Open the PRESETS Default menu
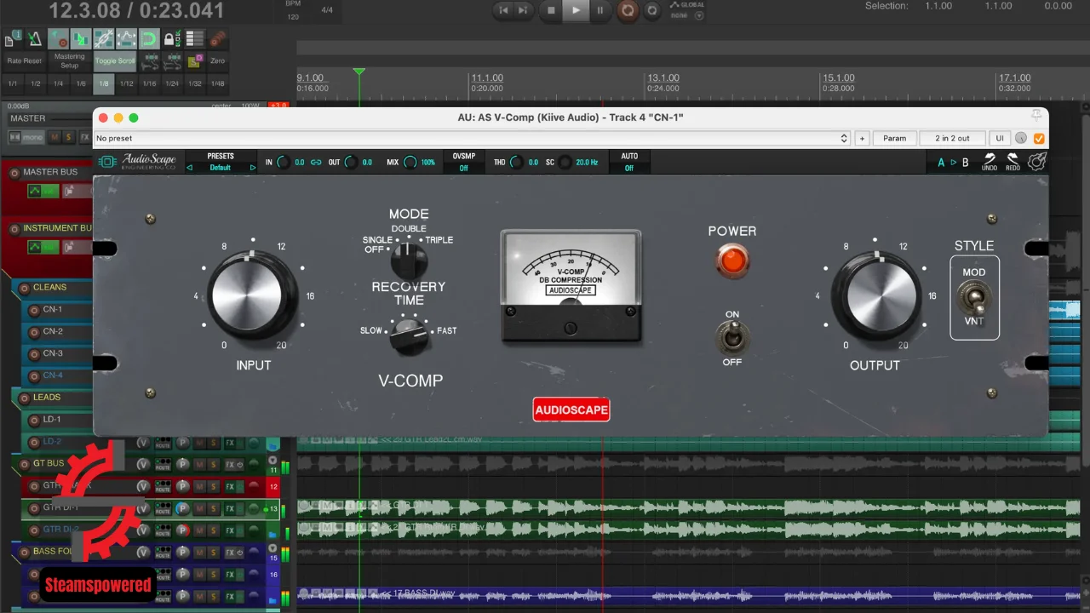The image size is (1090, 613). pyautogui.click(x=221, y=162)
